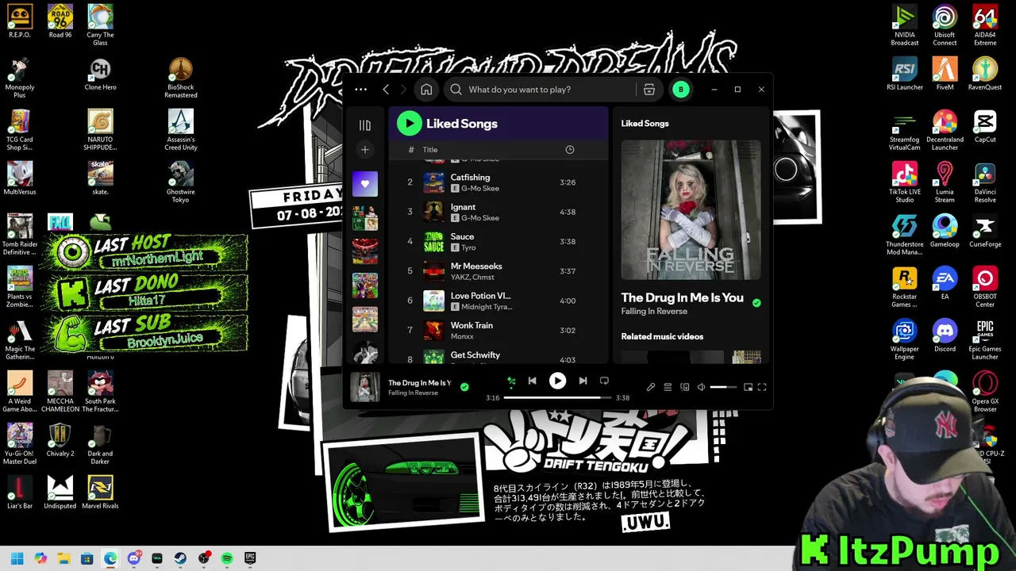Select the NVIDIA Broadcast desktop icon
Image resolution: width=1016 pixels, height=571 pixels.
[905, 25]
